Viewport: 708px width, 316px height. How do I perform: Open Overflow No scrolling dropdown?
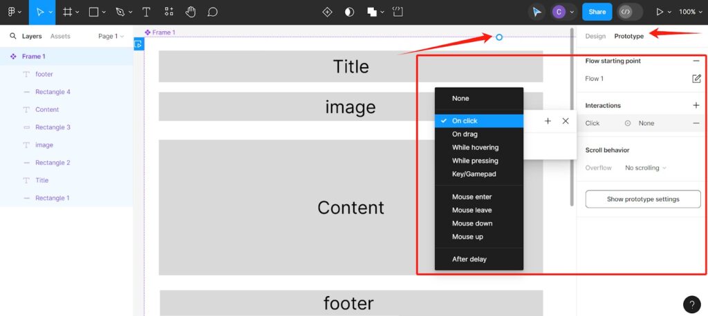click(x=645, y=168)
